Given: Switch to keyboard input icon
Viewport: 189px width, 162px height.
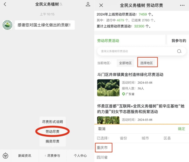Looking at the screenshot, I should click(5, 156).
